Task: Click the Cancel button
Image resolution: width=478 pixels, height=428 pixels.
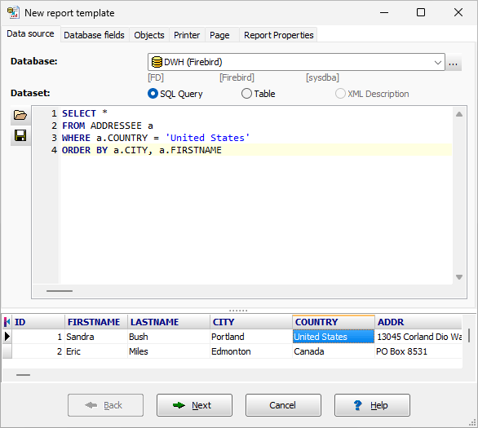Action: point(283,405)
